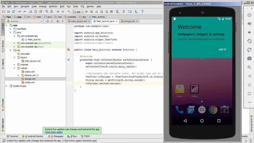Click the scroll from source target icon

click(48, 21)
